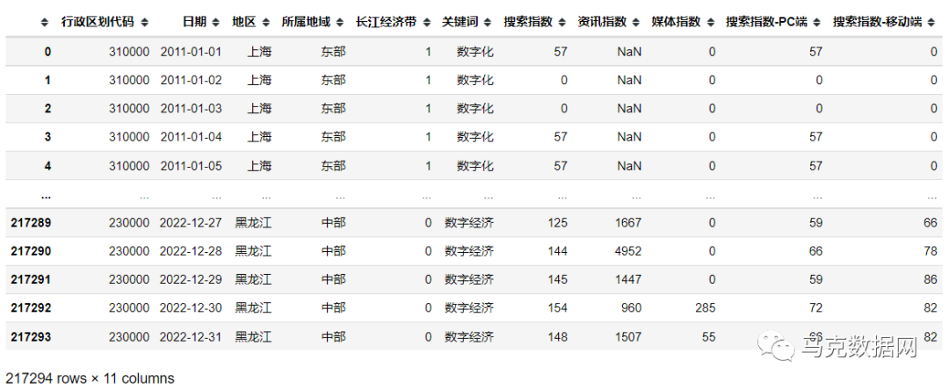Select row index 1
Image resolution: width=949 pixels, height=389 pixels.
(x=47, y=81)
